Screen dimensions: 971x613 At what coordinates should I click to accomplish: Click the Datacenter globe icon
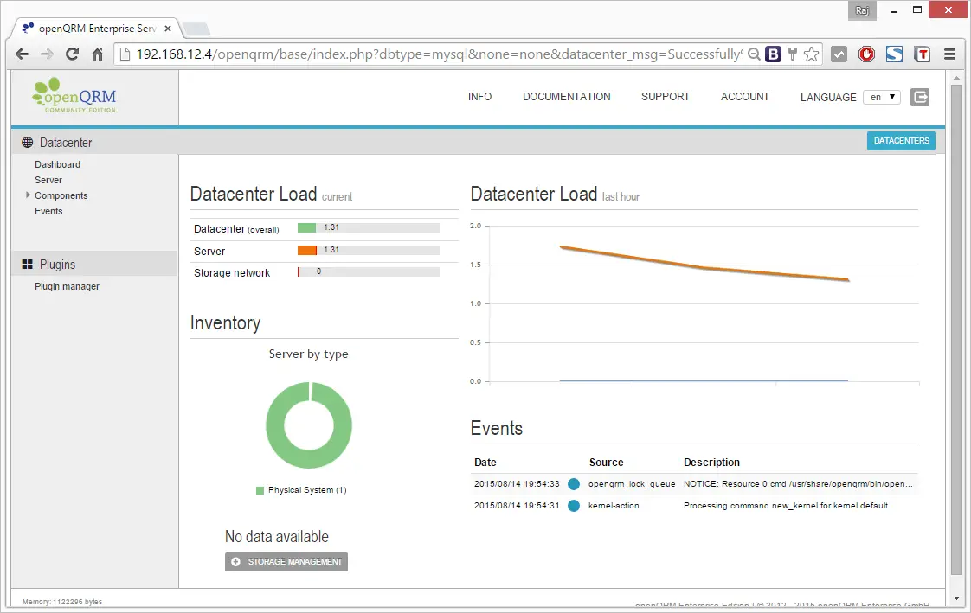click(27, 143)
